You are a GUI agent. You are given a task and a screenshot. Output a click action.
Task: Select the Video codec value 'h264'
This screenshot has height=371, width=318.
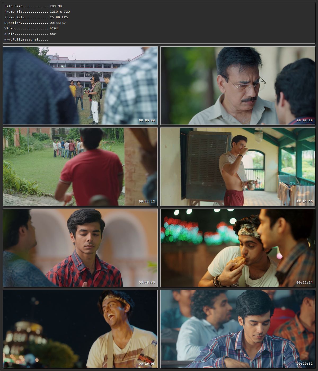point(54,28)
